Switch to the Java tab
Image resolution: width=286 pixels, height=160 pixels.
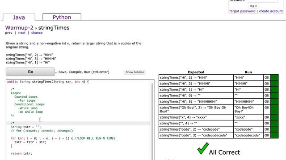pos(19,17)
